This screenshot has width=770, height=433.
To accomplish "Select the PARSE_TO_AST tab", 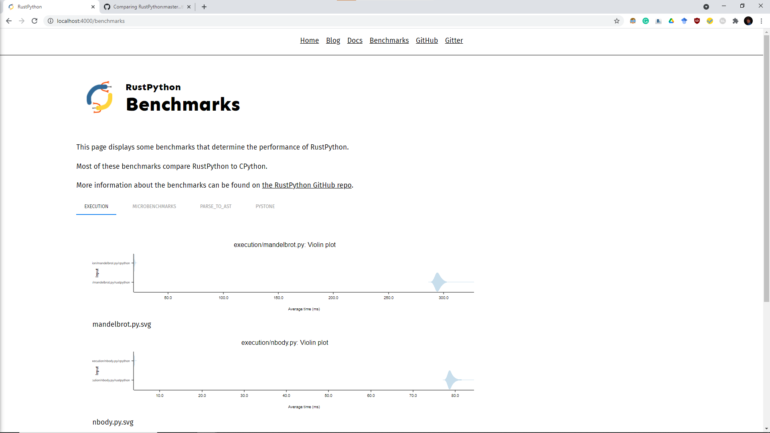I will pos(216,206).
